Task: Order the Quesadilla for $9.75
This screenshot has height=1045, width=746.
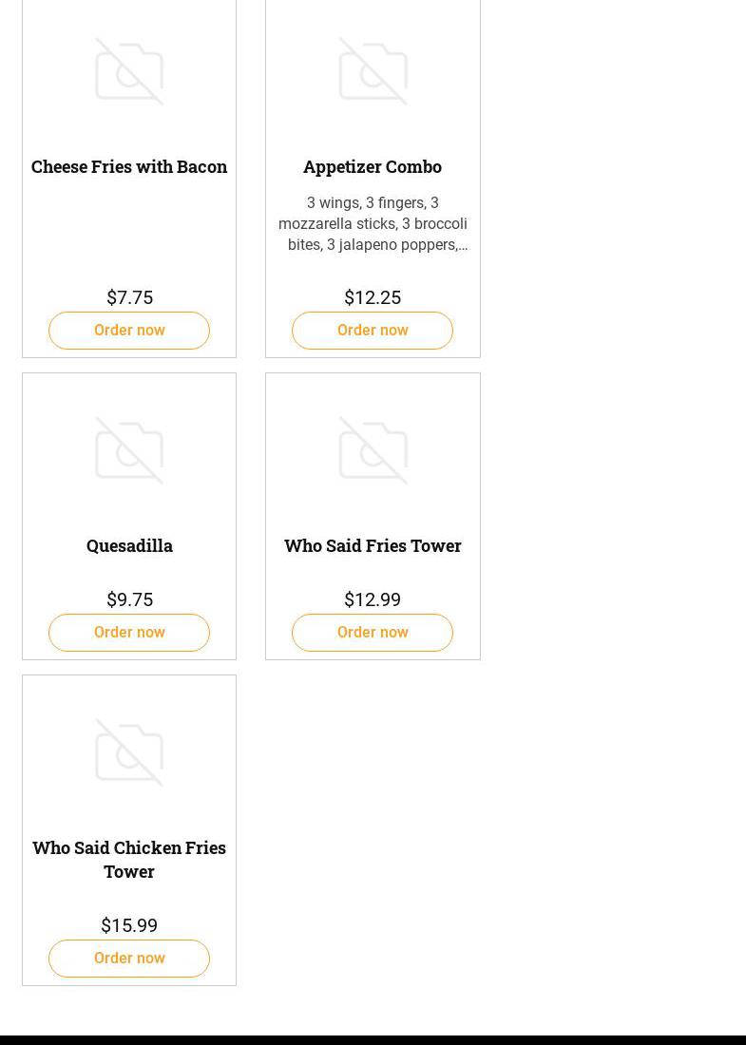Action: pyautogui.click(x=129, y=633)
